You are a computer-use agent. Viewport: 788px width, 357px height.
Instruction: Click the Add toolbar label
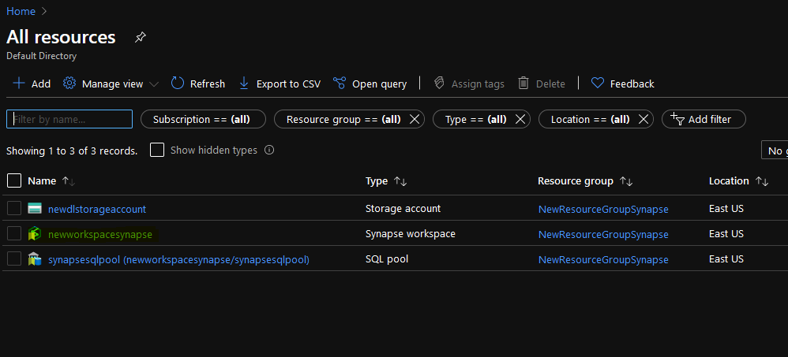click(x=41, y=84)
